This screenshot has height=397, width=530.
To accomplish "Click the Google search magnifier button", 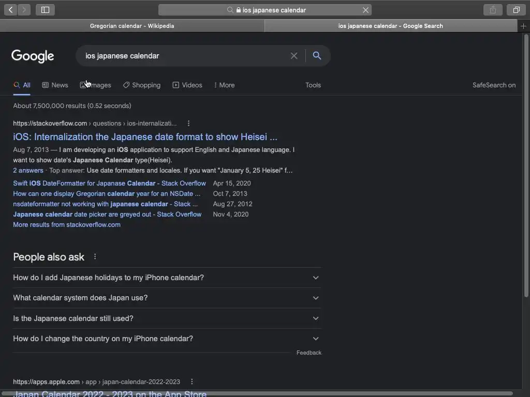I will pyautogui.click(x=317, y=56).
